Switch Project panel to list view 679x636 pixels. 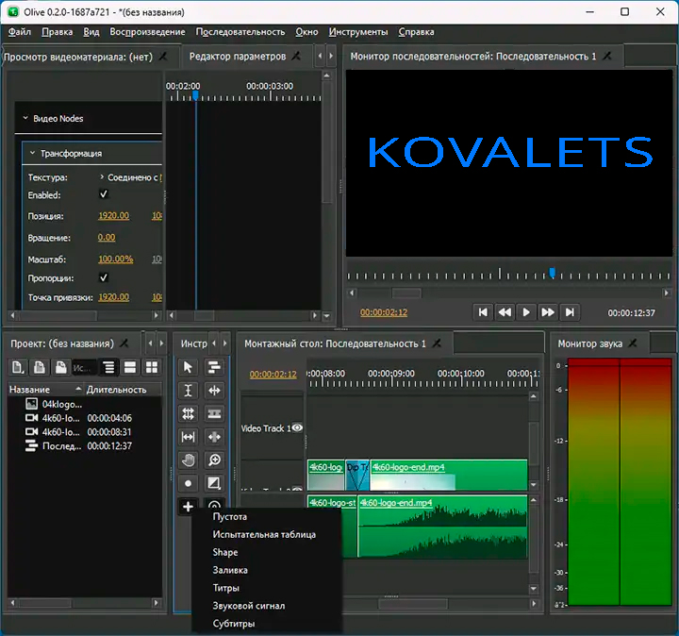click(x=130, y=367)
